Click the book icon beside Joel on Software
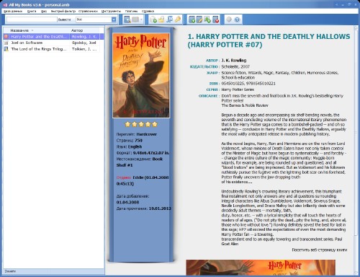Screen dimensions: 360x277 coord(6,43)
